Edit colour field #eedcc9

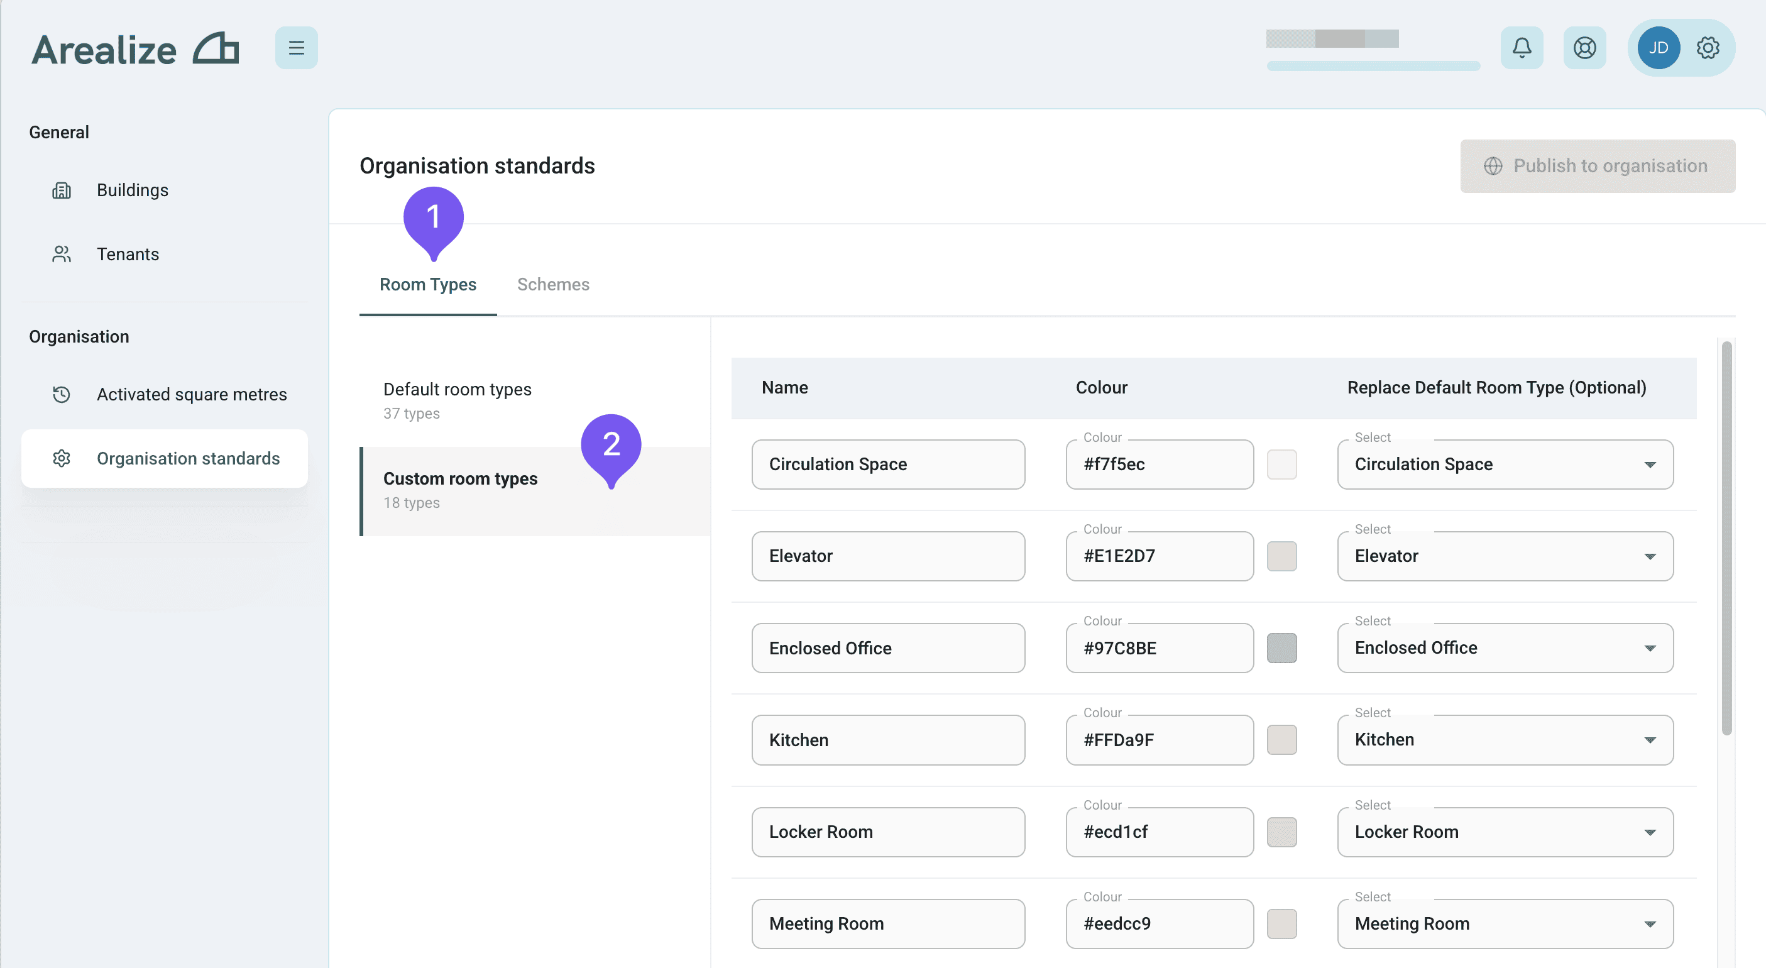[1160, 923]
